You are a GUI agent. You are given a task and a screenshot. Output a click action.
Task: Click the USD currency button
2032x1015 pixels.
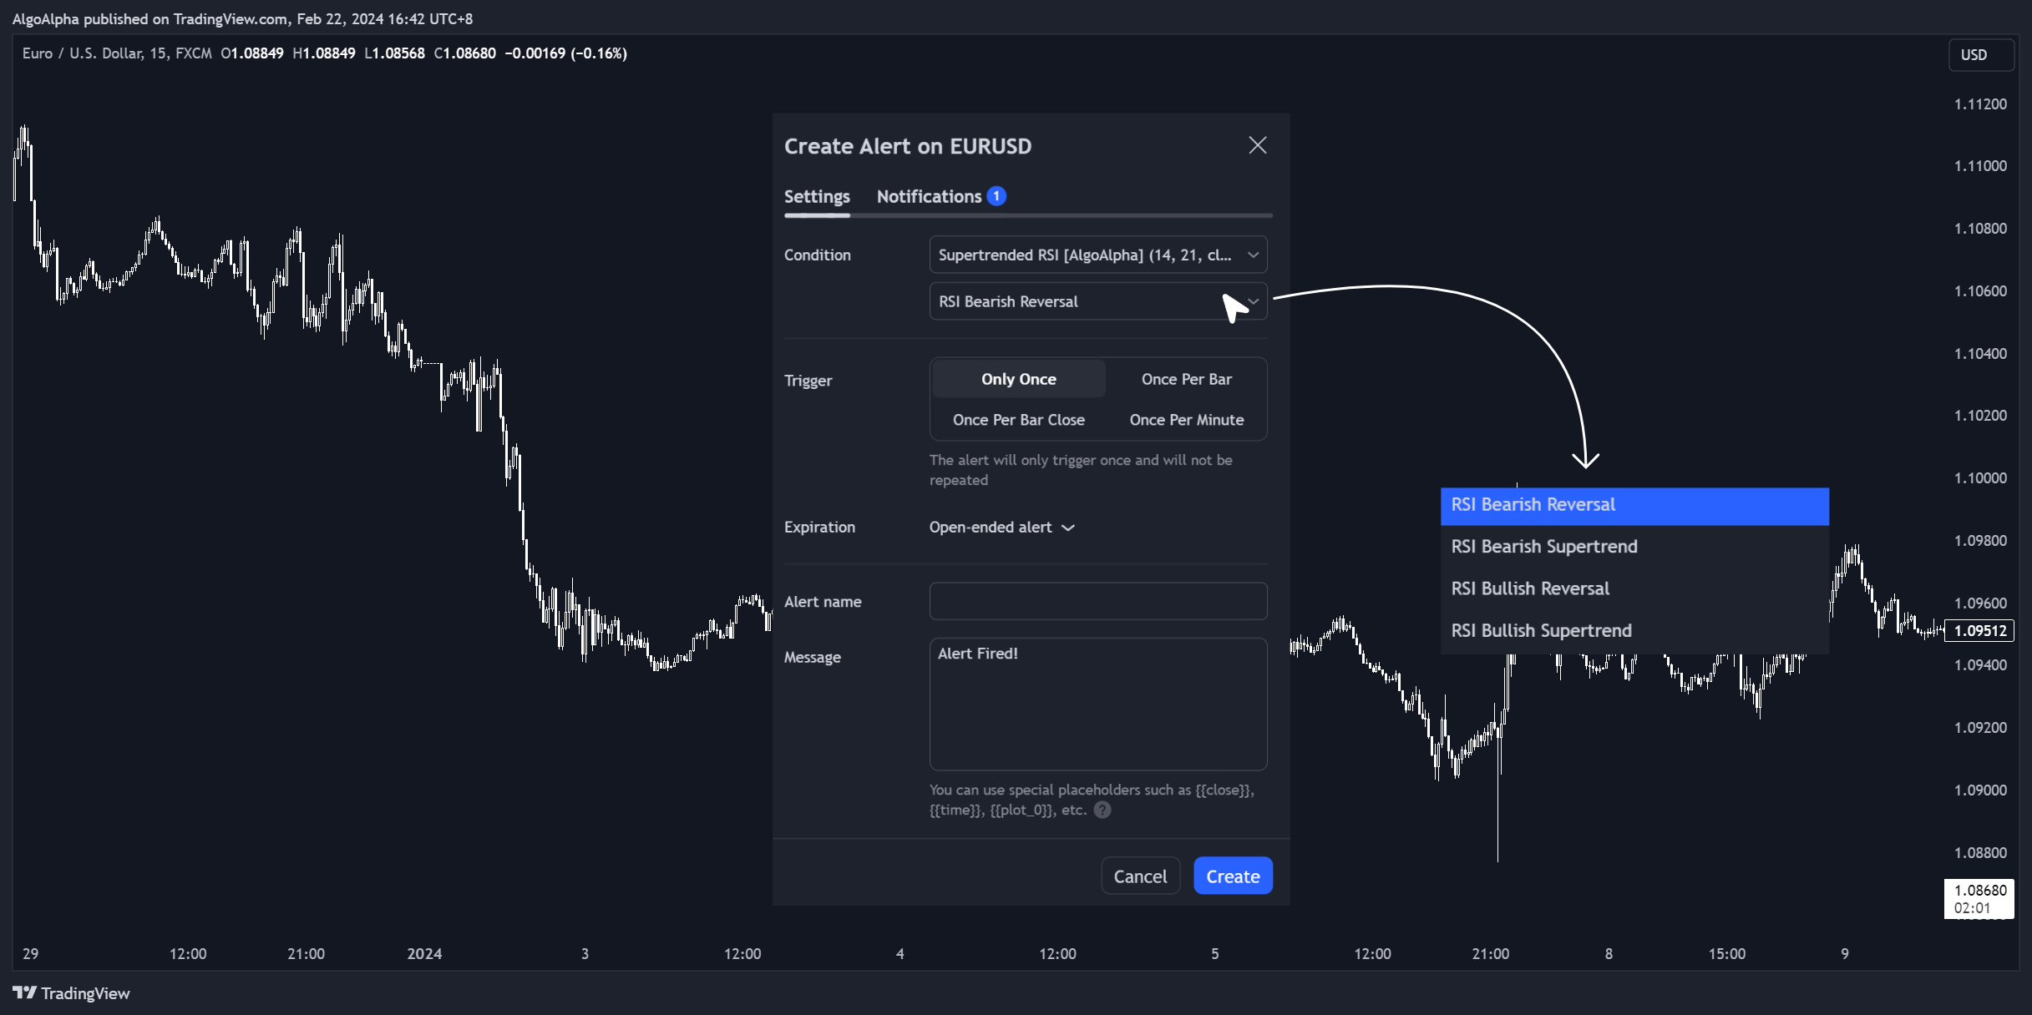coord(1980,54)
